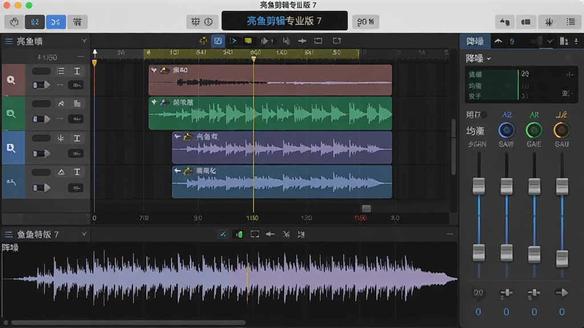Toggle the dark pill button on red track
The height and width of the screenshot is (328, 584).
tap(41, 71)
